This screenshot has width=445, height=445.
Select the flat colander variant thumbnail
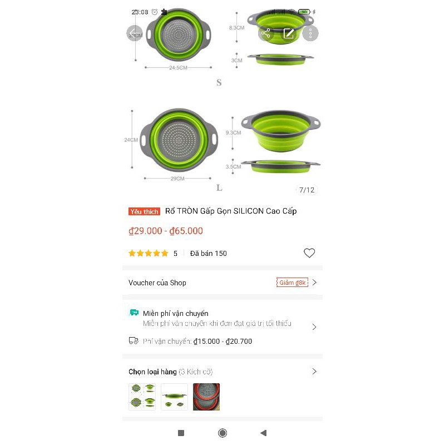pyautogui.click(x=174, y=397)
